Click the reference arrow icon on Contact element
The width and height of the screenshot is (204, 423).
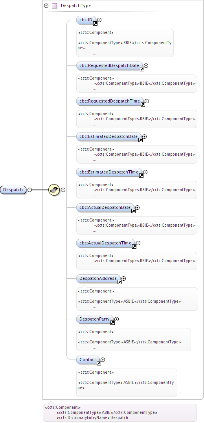click(x=99, y=363)
